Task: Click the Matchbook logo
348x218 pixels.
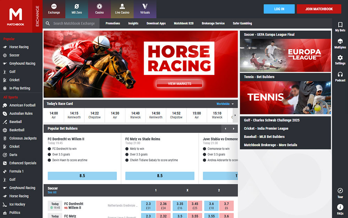Action: [x=16, y=17]
